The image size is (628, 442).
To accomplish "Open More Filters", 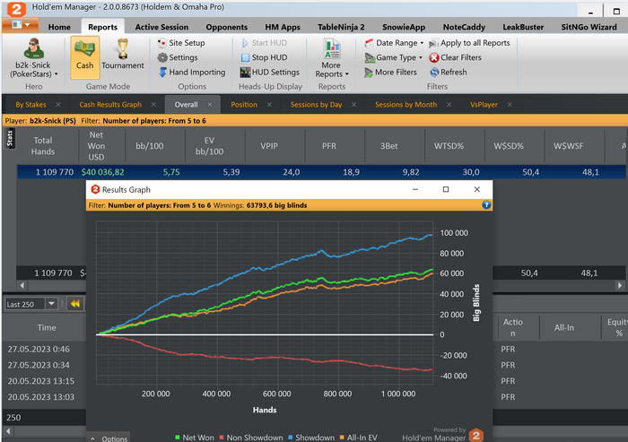I will click(390, 72).
